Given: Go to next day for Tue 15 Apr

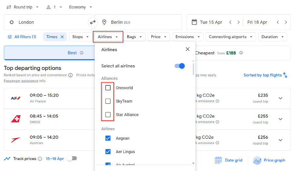Looking at the screenshot, I should [238, 22].
